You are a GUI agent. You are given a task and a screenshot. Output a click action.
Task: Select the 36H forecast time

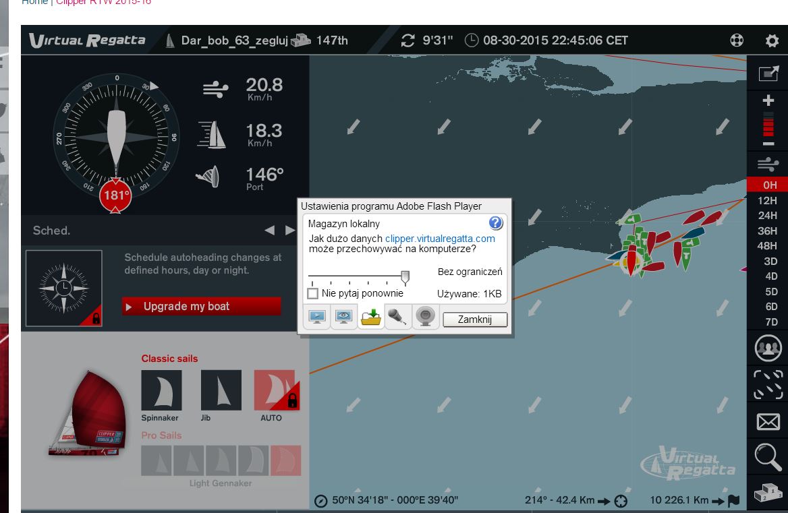pos(767,231)
